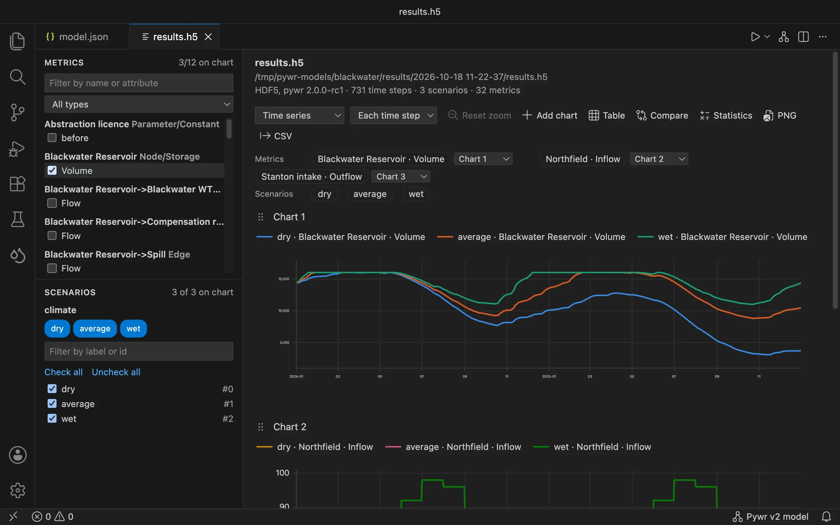Check Flow under Blackwater Reservoir->Spill
840x525 pixels.
tap(52, 268)
